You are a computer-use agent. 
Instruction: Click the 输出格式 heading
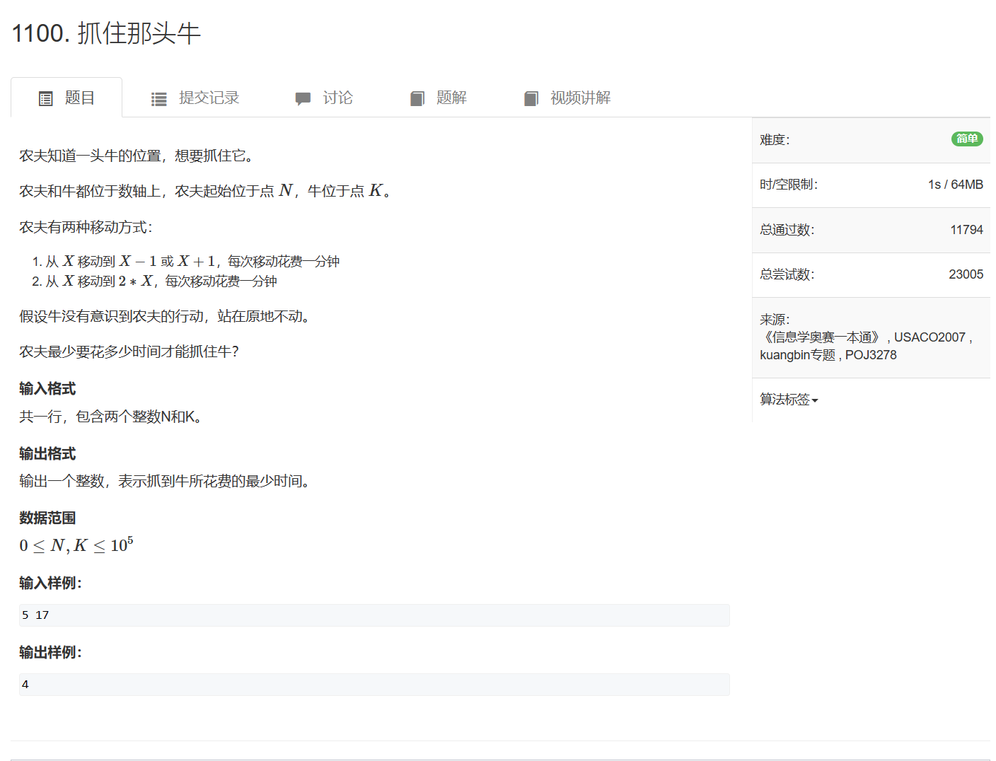pyautogui.click(x=47, y=453)
